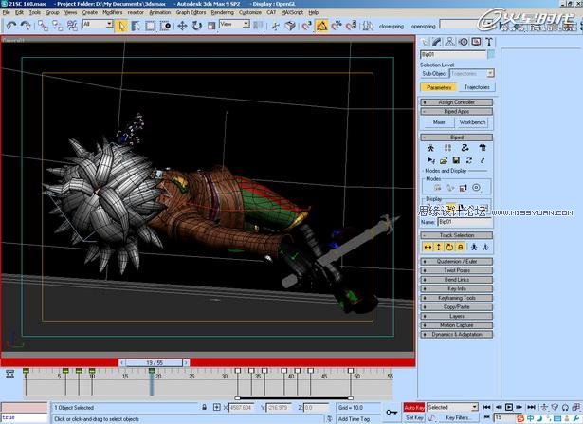583x424 pixels.
Task: Toggle Spinner Snap on the toolbar
Action: pyautogui.click(x=351, y=26)
